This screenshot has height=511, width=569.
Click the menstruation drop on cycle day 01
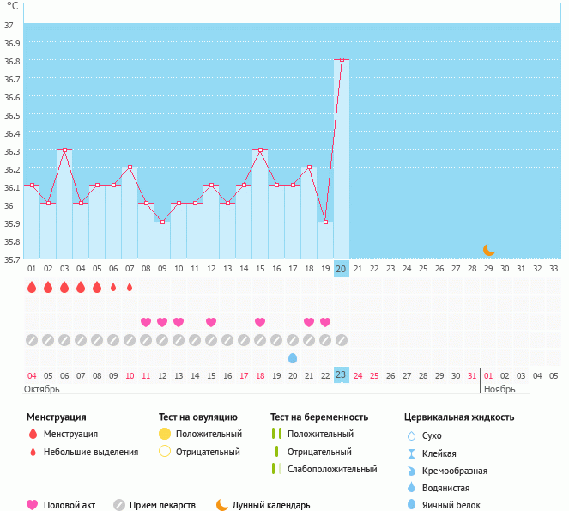32,287
